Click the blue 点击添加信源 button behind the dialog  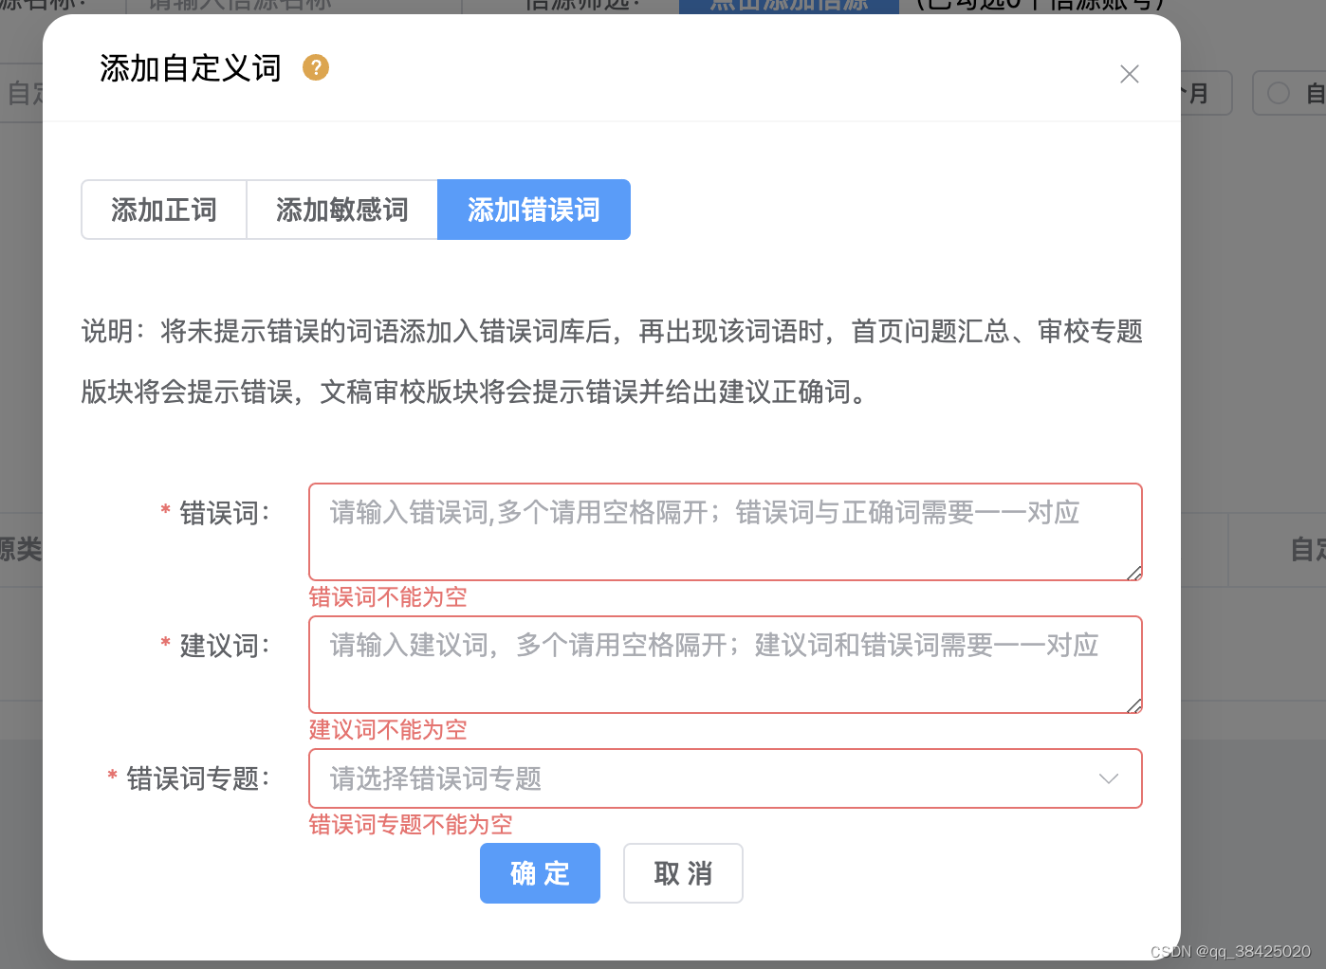(x=789, y=5)
